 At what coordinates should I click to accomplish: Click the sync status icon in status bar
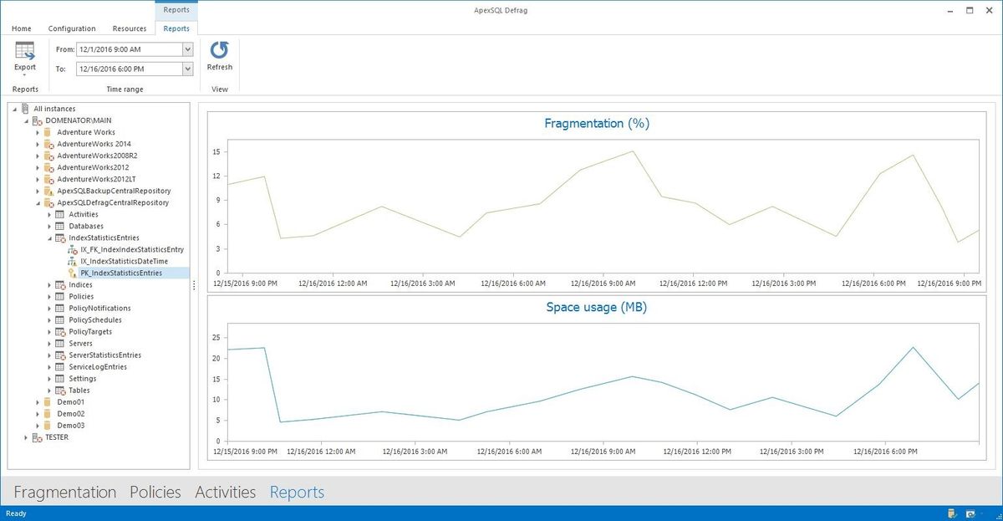(972, 513)
